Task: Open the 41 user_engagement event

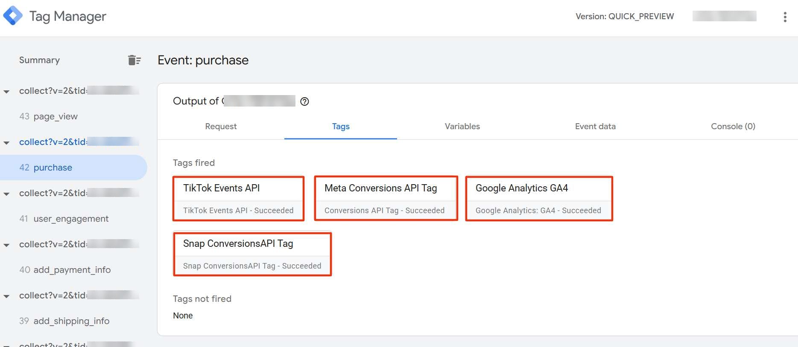Action: (x=73, y=219)
